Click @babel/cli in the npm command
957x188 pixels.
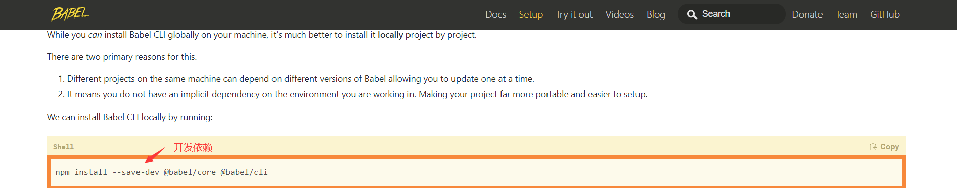click(x=244, y=172)
